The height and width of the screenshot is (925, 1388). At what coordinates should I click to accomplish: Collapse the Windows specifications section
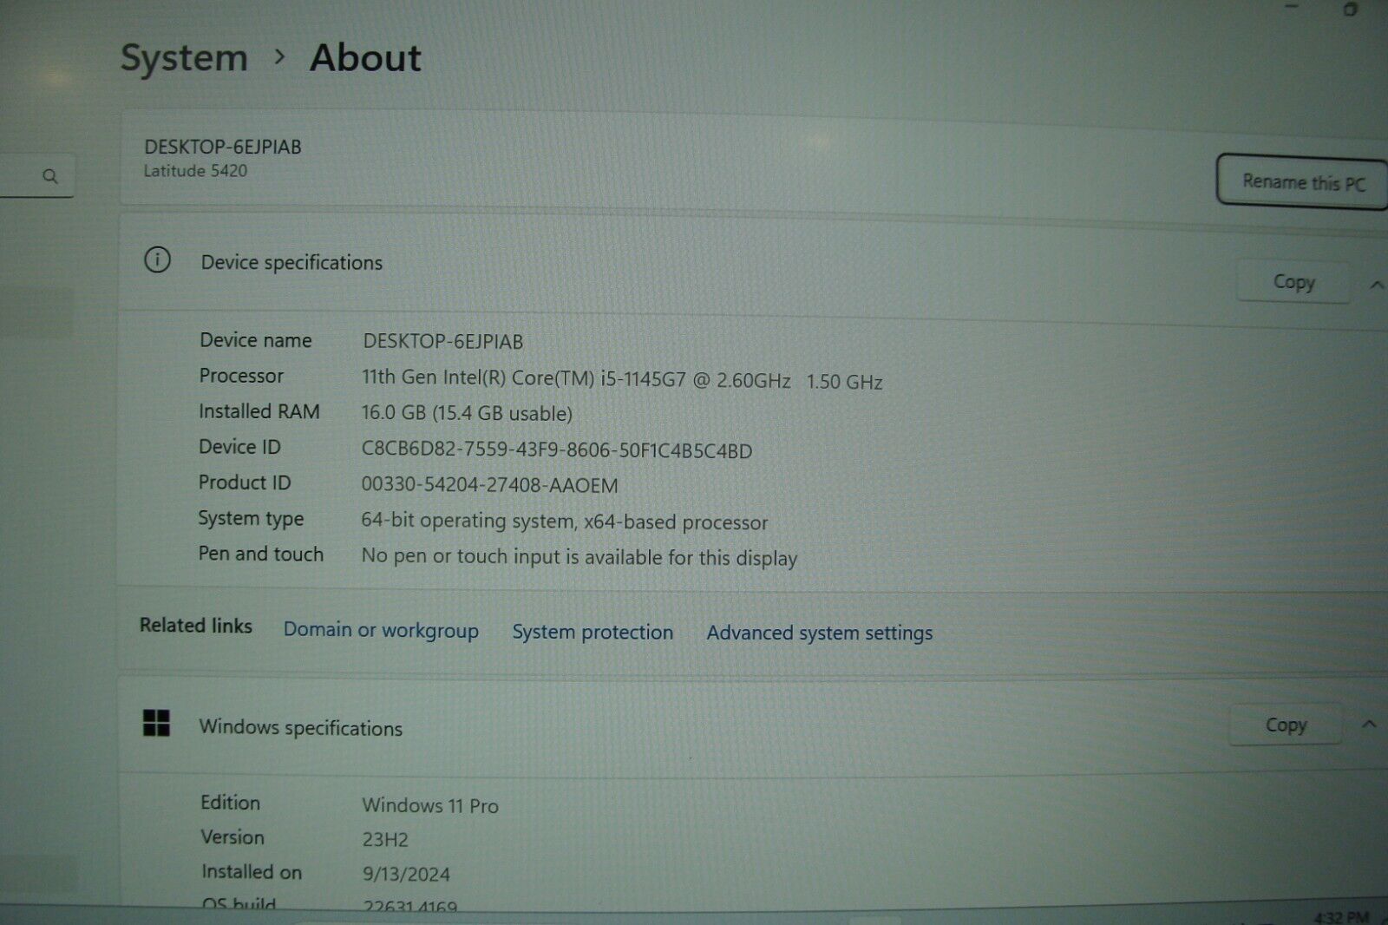point(1369,724)
